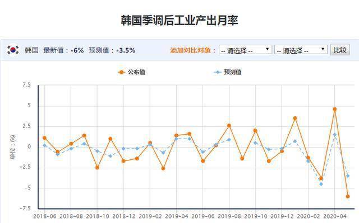Click the chart title 韩国季调后工业产出月率
The image size is (359, 223).
click(179, 20)
